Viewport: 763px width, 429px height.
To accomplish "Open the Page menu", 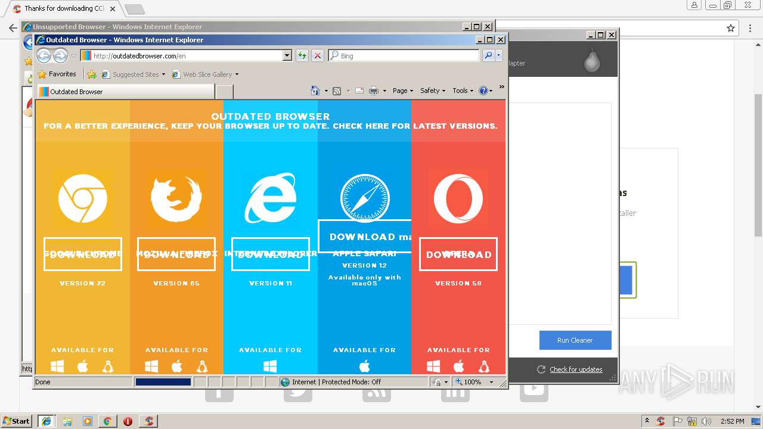I will coord(403,91).
